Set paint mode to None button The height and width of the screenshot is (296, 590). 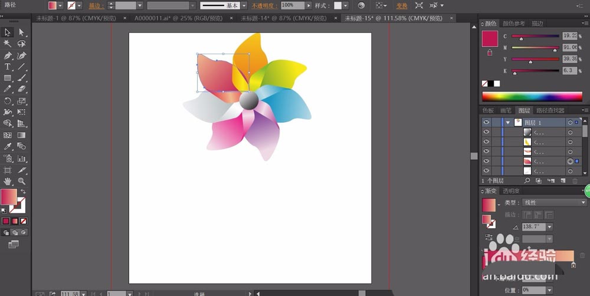pyautogui.click(x=24, y=221)
